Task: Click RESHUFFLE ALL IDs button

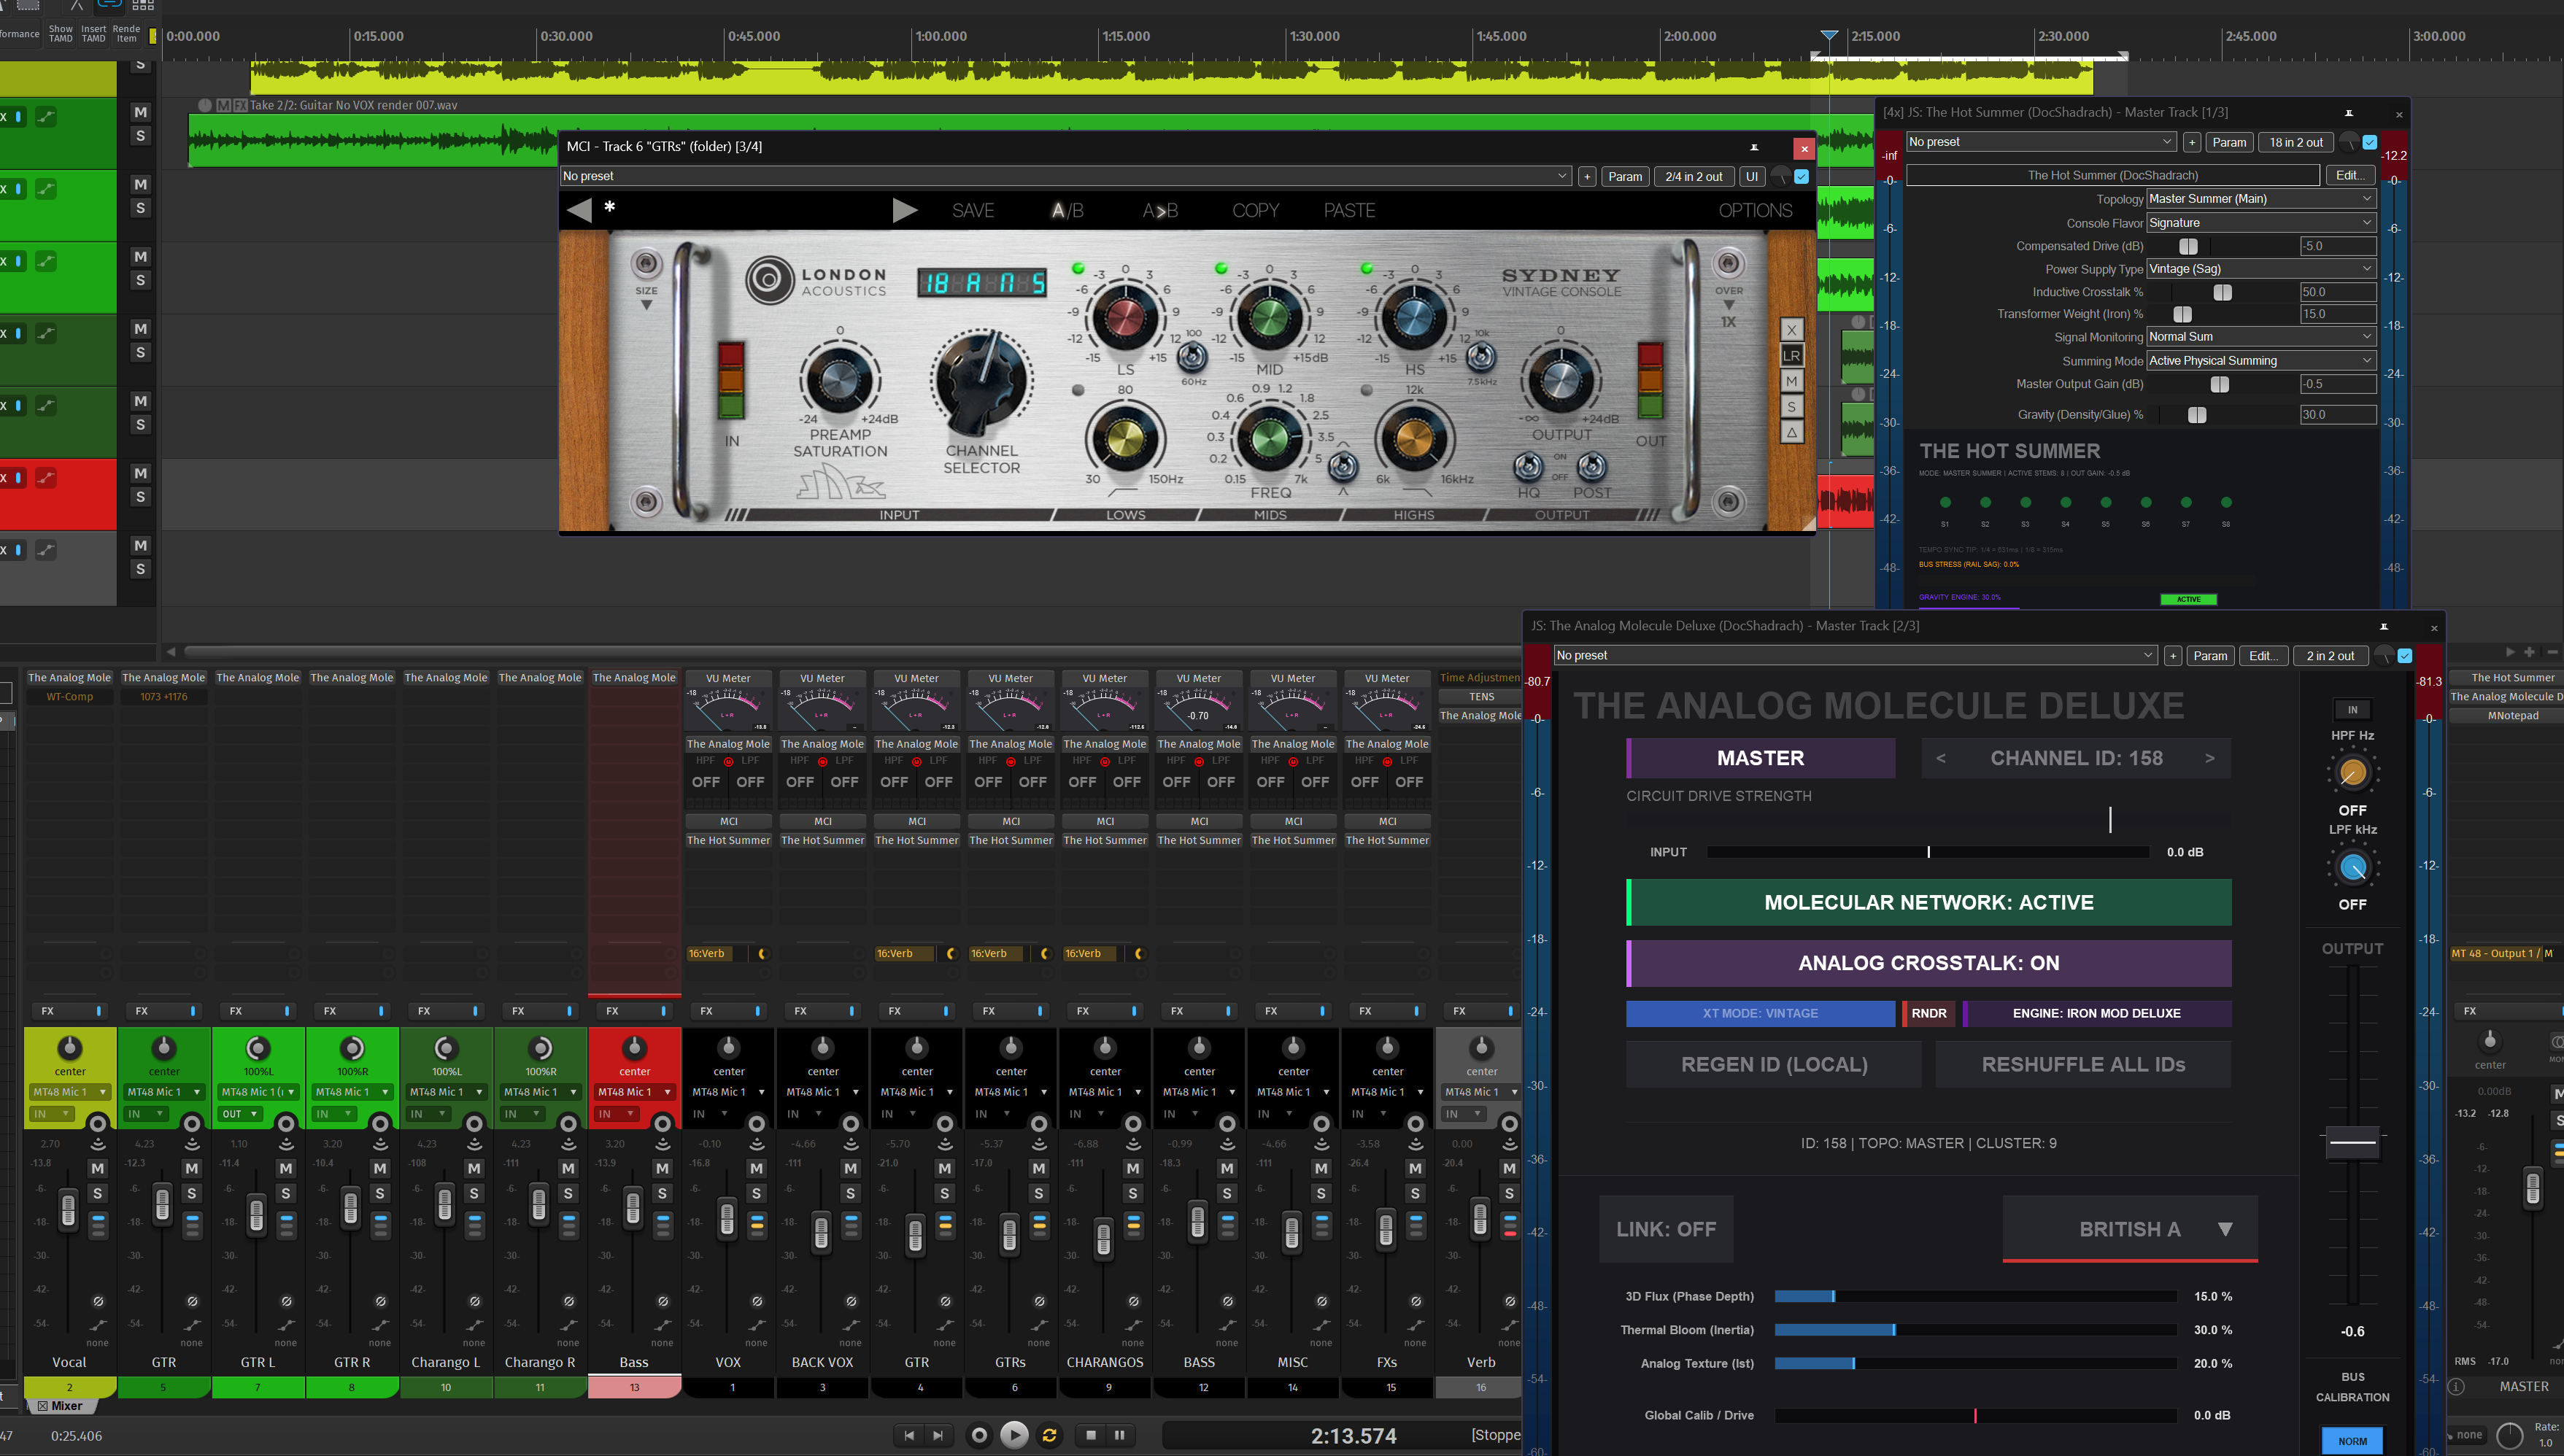Action: 2083,1064
